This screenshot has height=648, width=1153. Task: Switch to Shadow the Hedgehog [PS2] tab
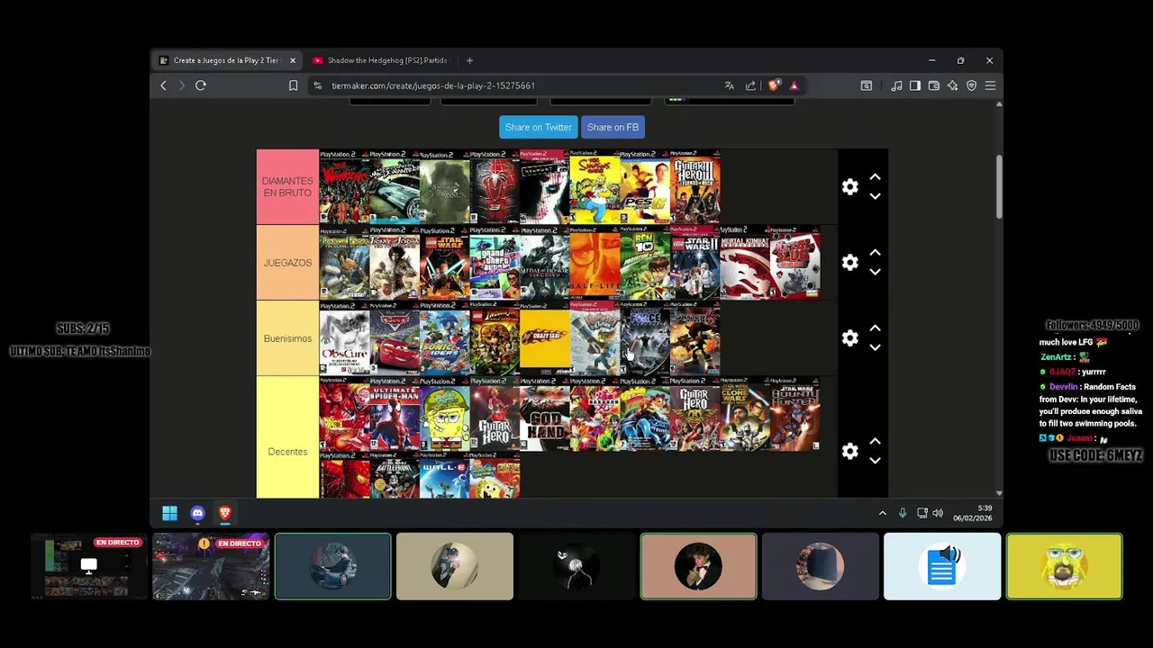[379, 60]
